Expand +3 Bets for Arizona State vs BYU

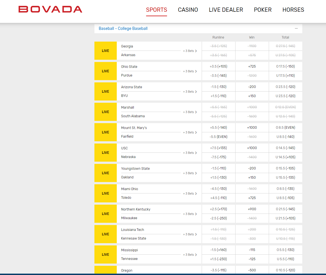190,92
